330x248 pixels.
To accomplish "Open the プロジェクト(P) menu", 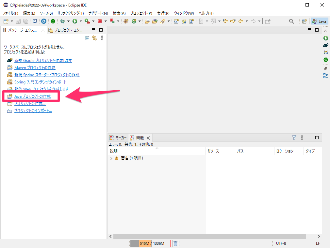I will point(141,13).
